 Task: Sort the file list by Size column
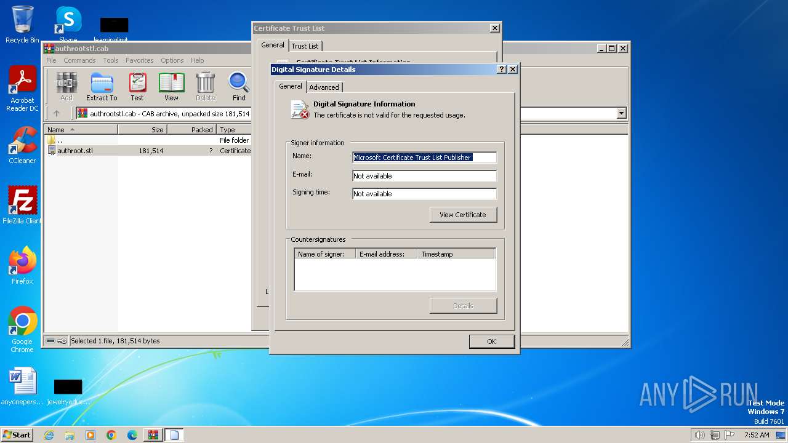tap(142, 130)
